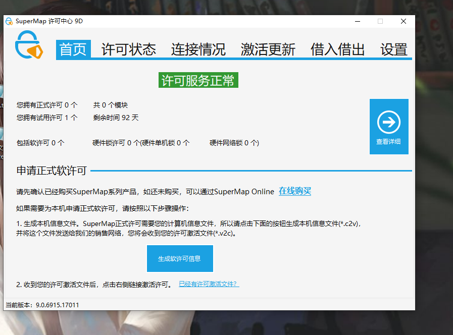Image resolution: width=453 pixels, height=335 pixels.
Task: Click the text 剩余时间 92 天
Action: point(116,118)
